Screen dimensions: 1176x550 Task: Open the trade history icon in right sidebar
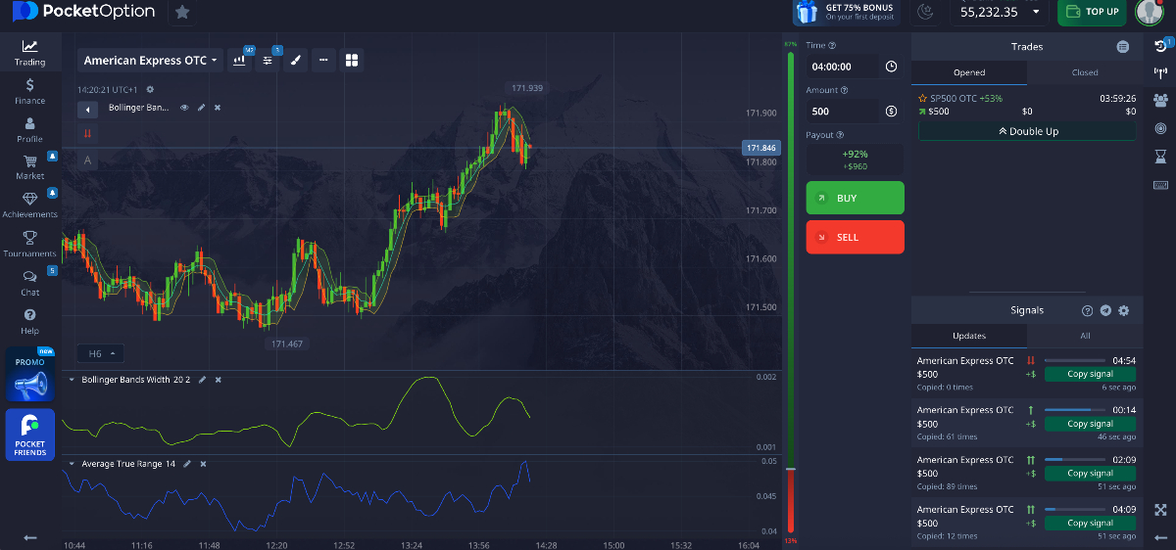point(1161,45)
